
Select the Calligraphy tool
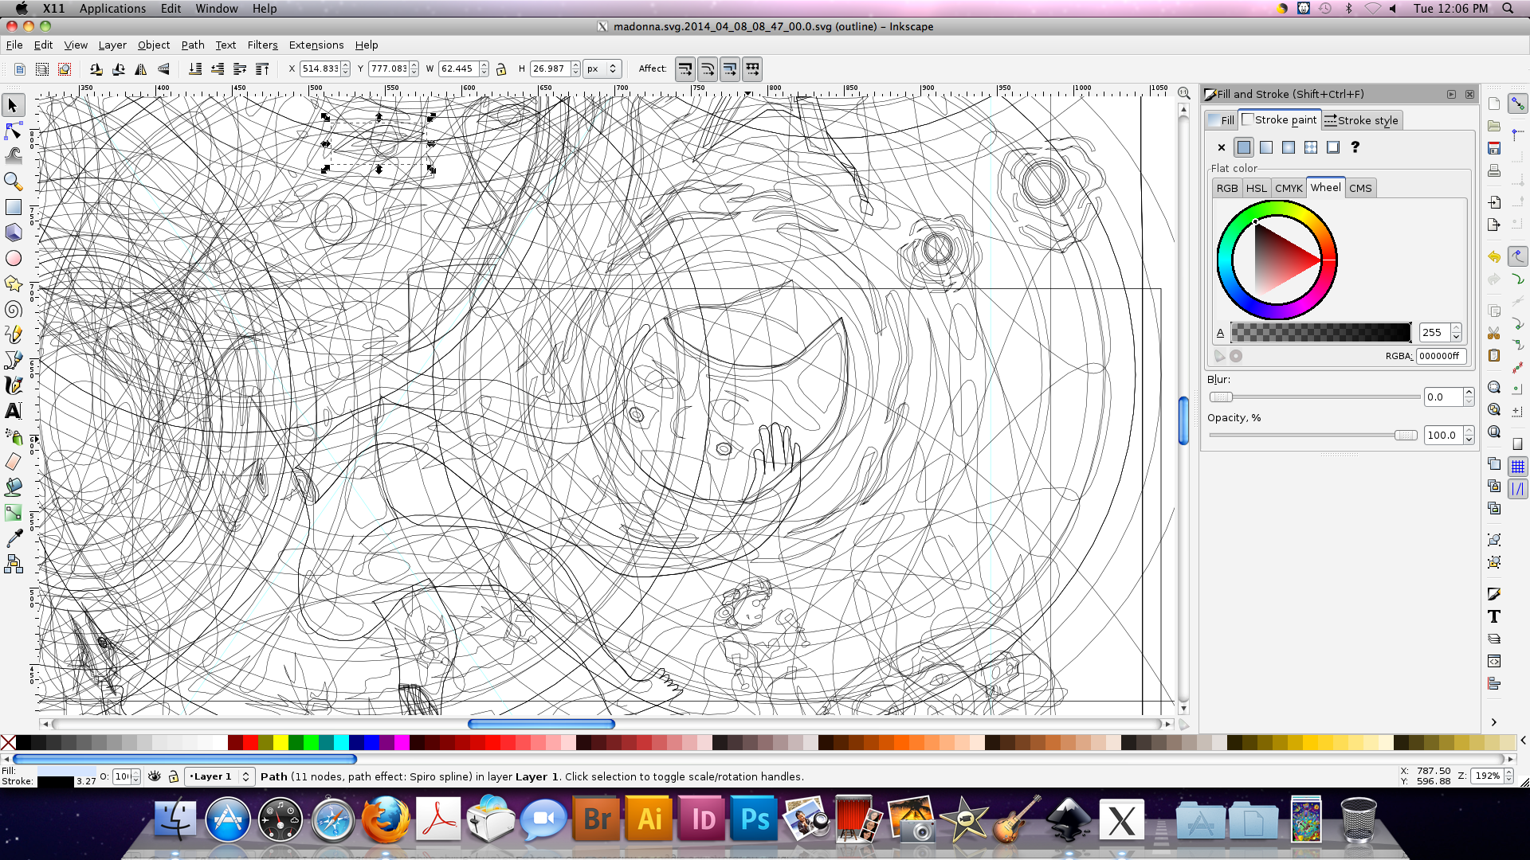(x=14, y=385)
